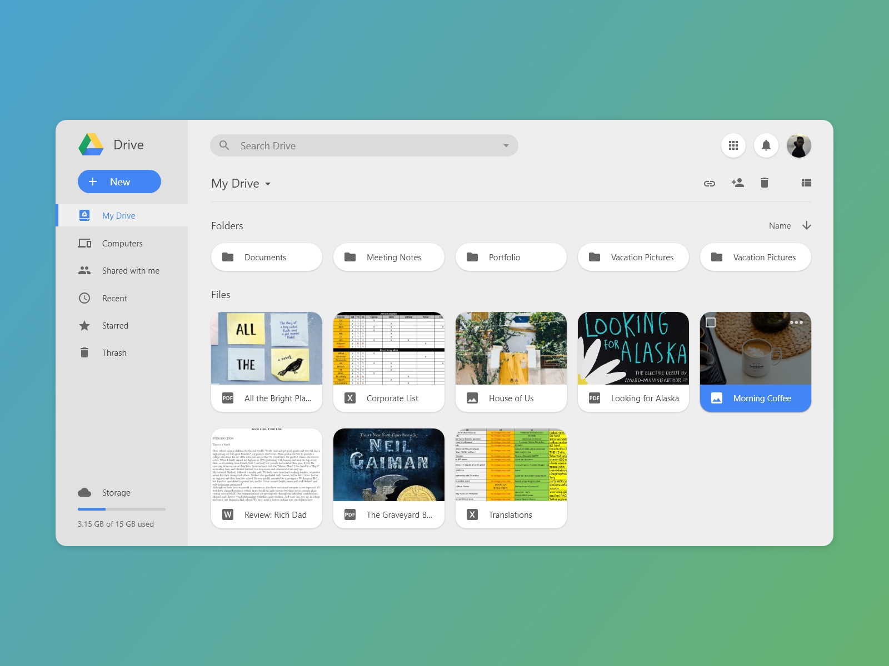Click the notifications bell icon
The width and height of the screenshot is (889, 666).
[x=767, y=145]
